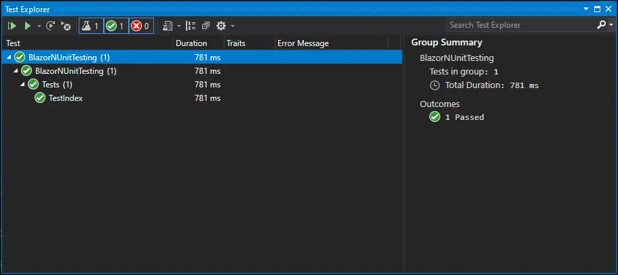Click the Total Duration: 781 ms text
Viewport: 618px width, 275px height.
pos(492,85)
